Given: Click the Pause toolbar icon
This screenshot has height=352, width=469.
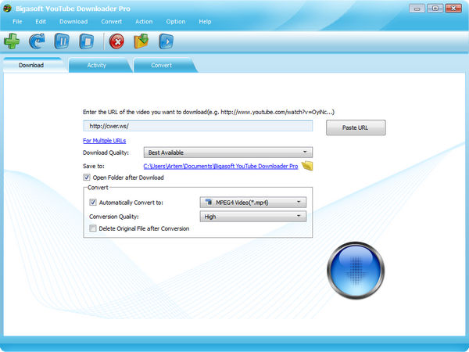Looking at the screenshot, I should (62, 41).
